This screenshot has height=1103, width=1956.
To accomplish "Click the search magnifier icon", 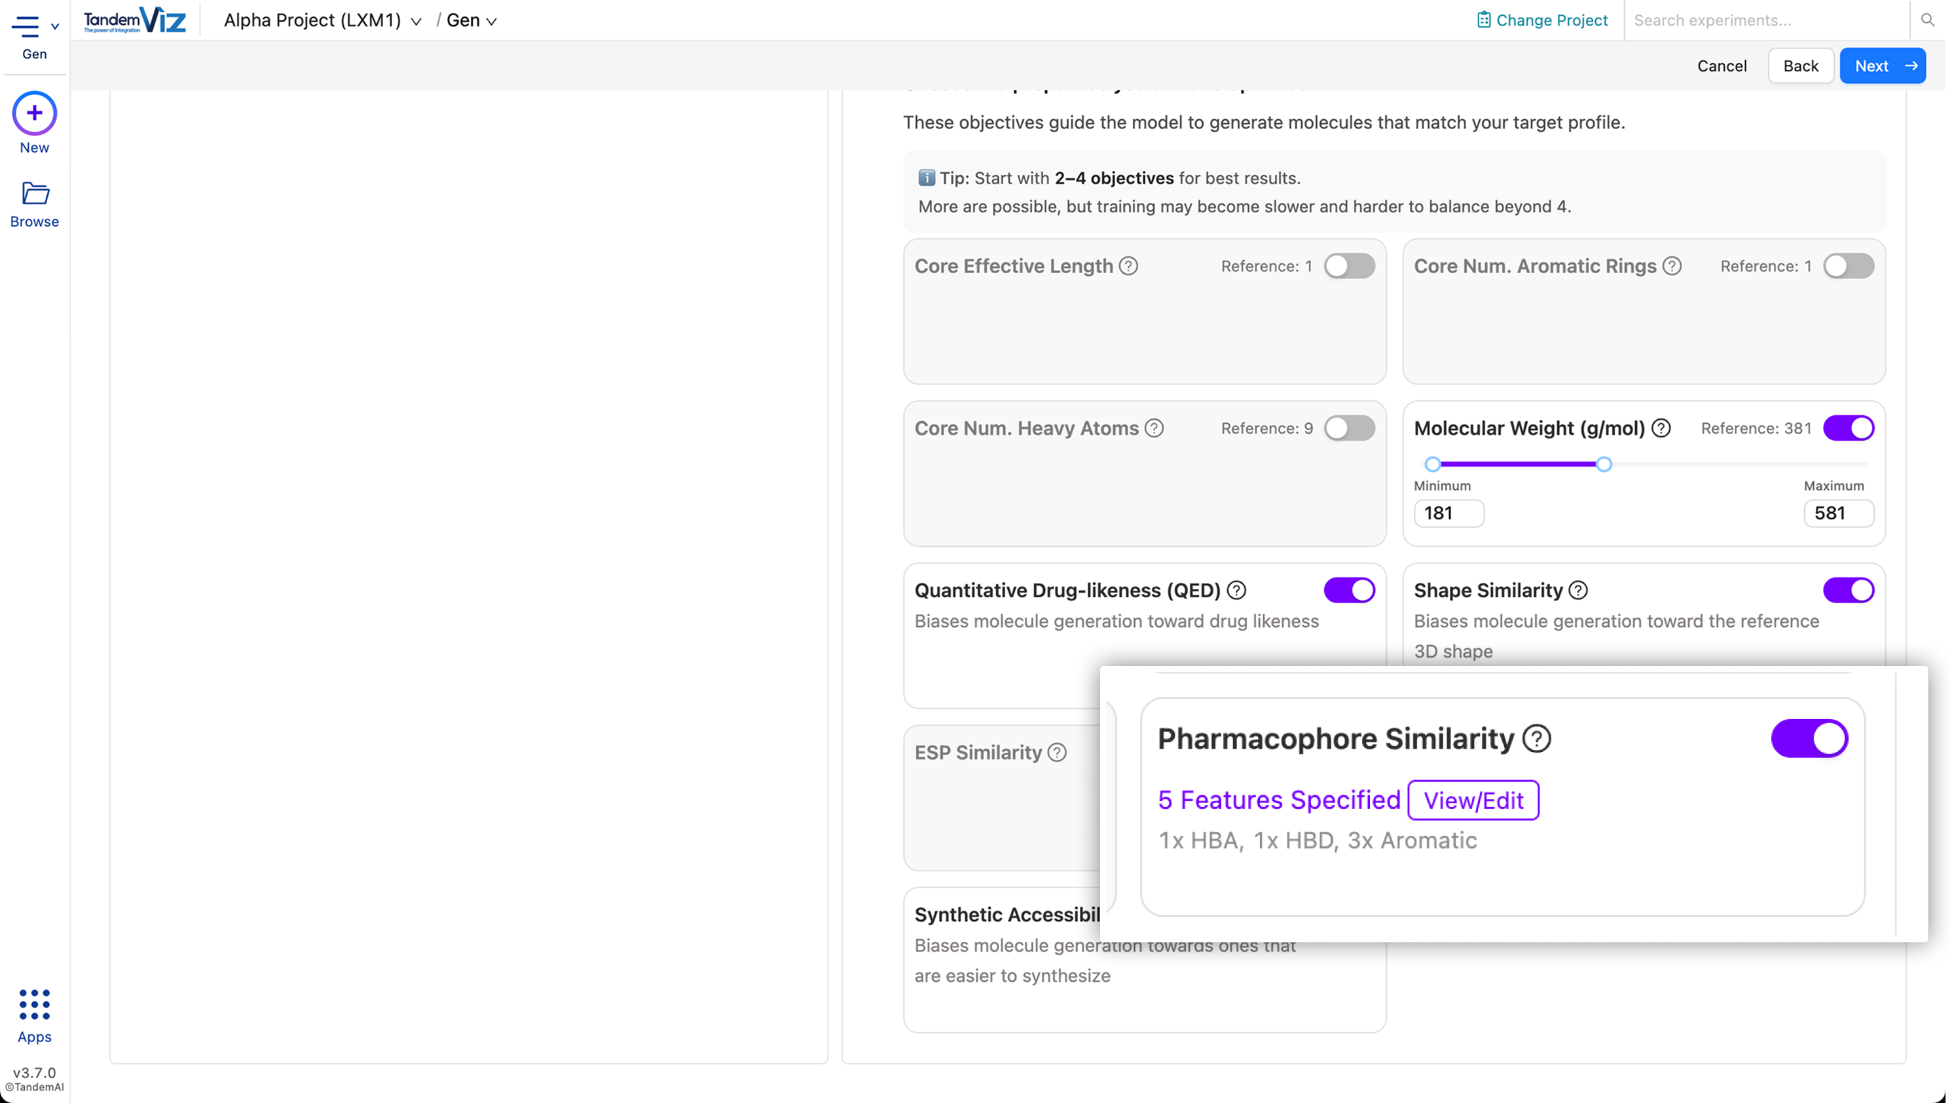I will [x=1927, y=20].
